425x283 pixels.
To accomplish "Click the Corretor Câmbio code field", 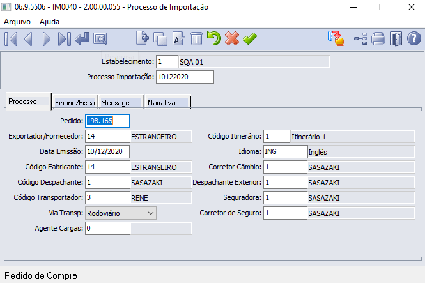I will pos(285,167).
